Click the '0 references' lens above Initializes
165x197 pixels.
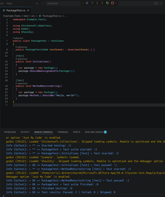(x=21, y=59)
